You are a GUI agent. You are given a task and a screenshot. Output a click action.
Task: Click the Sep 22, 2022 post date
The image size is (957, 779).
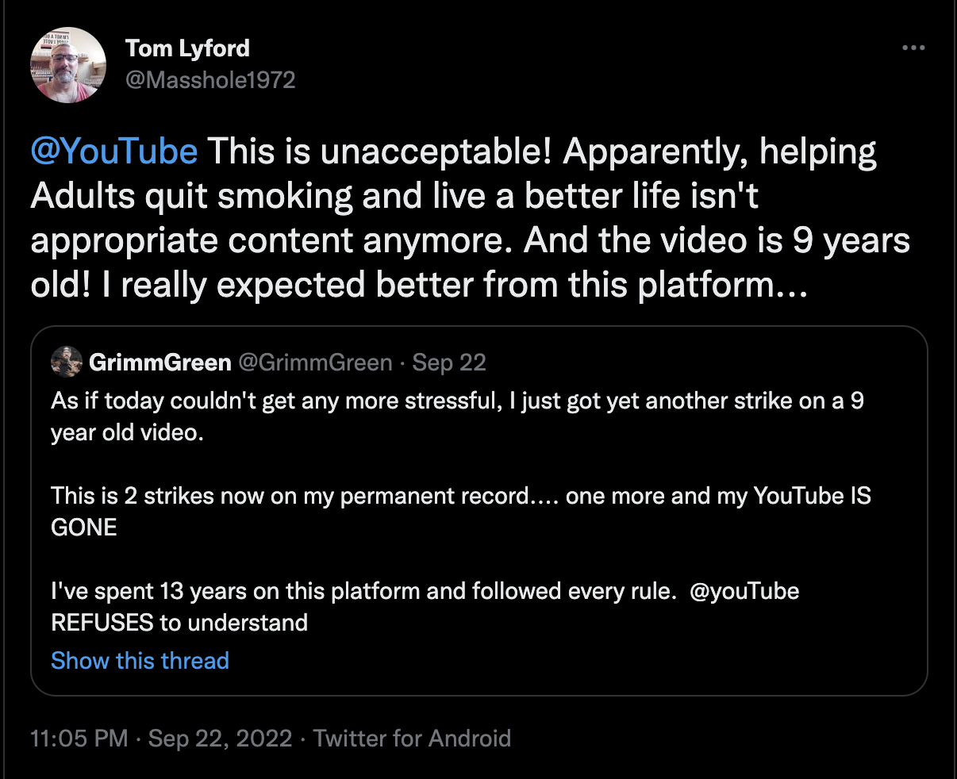220,739
